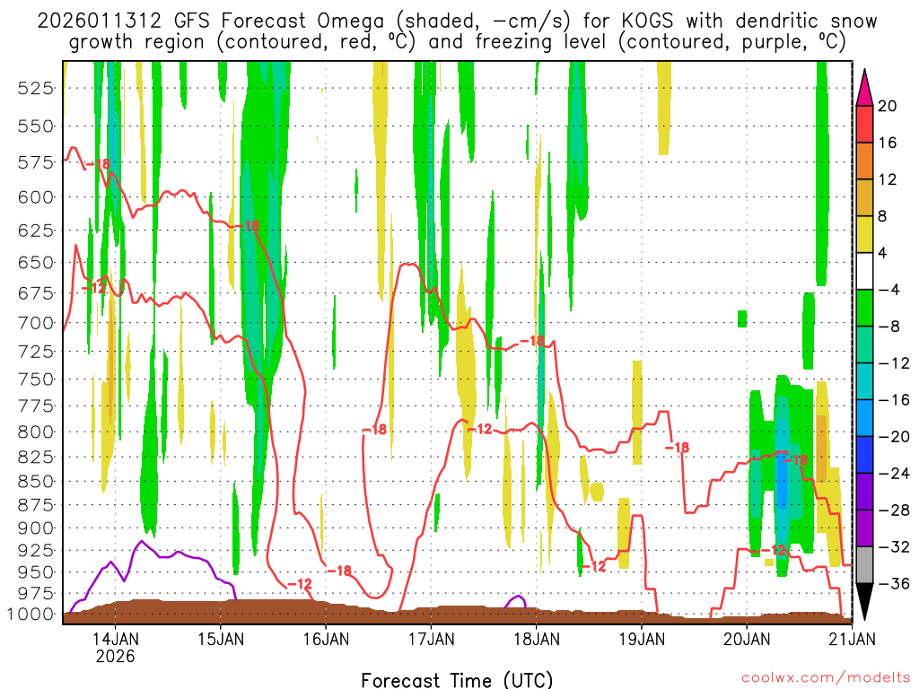Click the chart title line starting 2026011312 GFS

pyautogui.click(x=457, y=22)
